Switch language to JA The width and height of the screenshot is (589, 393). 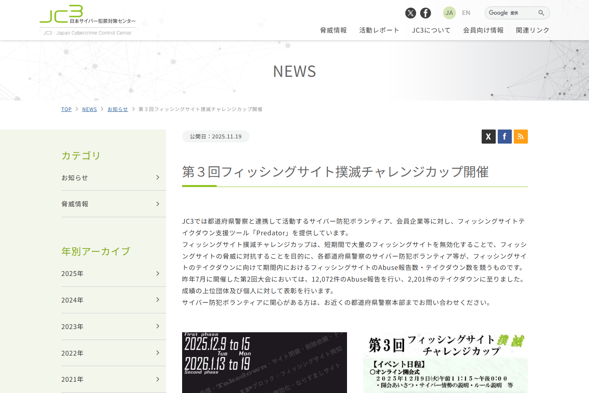[x=449, y=13]
